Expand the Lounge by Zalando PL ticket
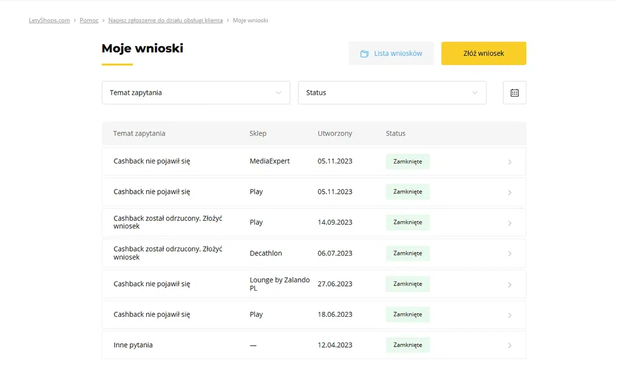 [x=510, y=284]
